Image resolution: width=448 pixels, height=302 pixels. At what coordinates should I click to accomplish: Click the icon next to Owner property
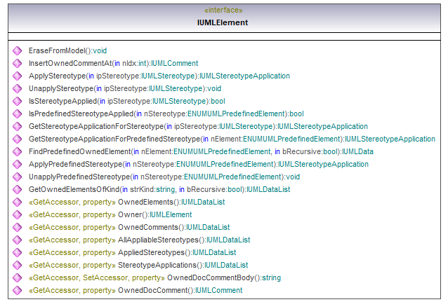point(17,215)
